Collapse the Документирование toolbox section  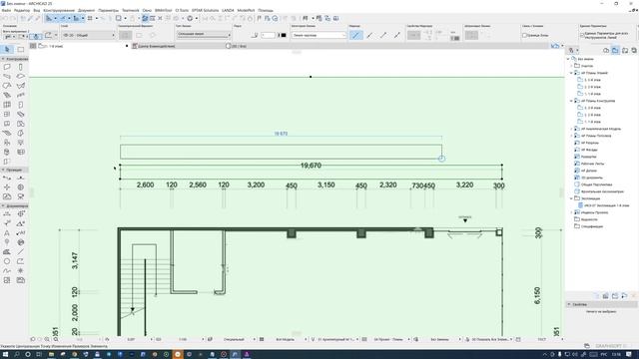(3, 206)
